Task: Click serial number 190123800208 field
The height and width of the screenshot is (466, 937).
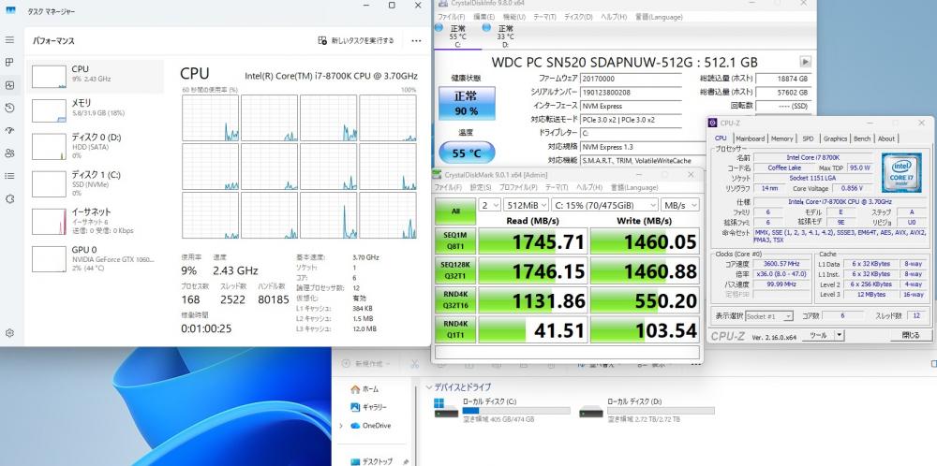Action: tap(630, 93)
